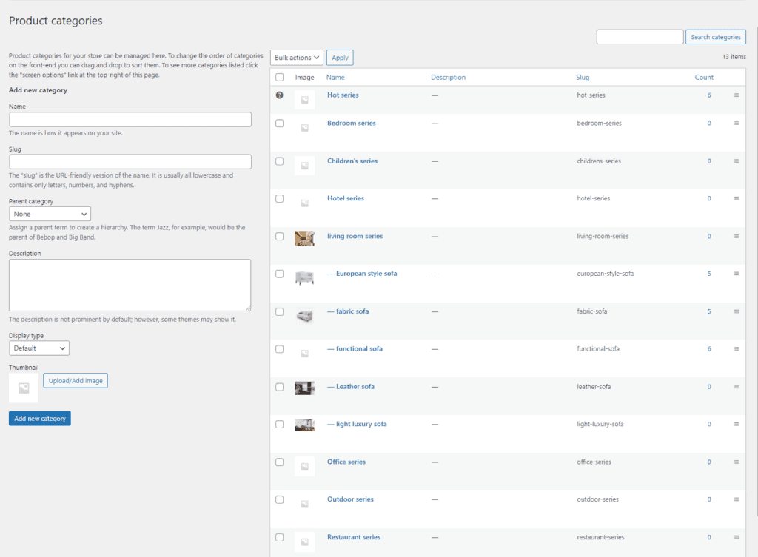Click the placeholder image icon for Hot series
758x557 pixels.
pyautogui.click(x=304, y=100)
